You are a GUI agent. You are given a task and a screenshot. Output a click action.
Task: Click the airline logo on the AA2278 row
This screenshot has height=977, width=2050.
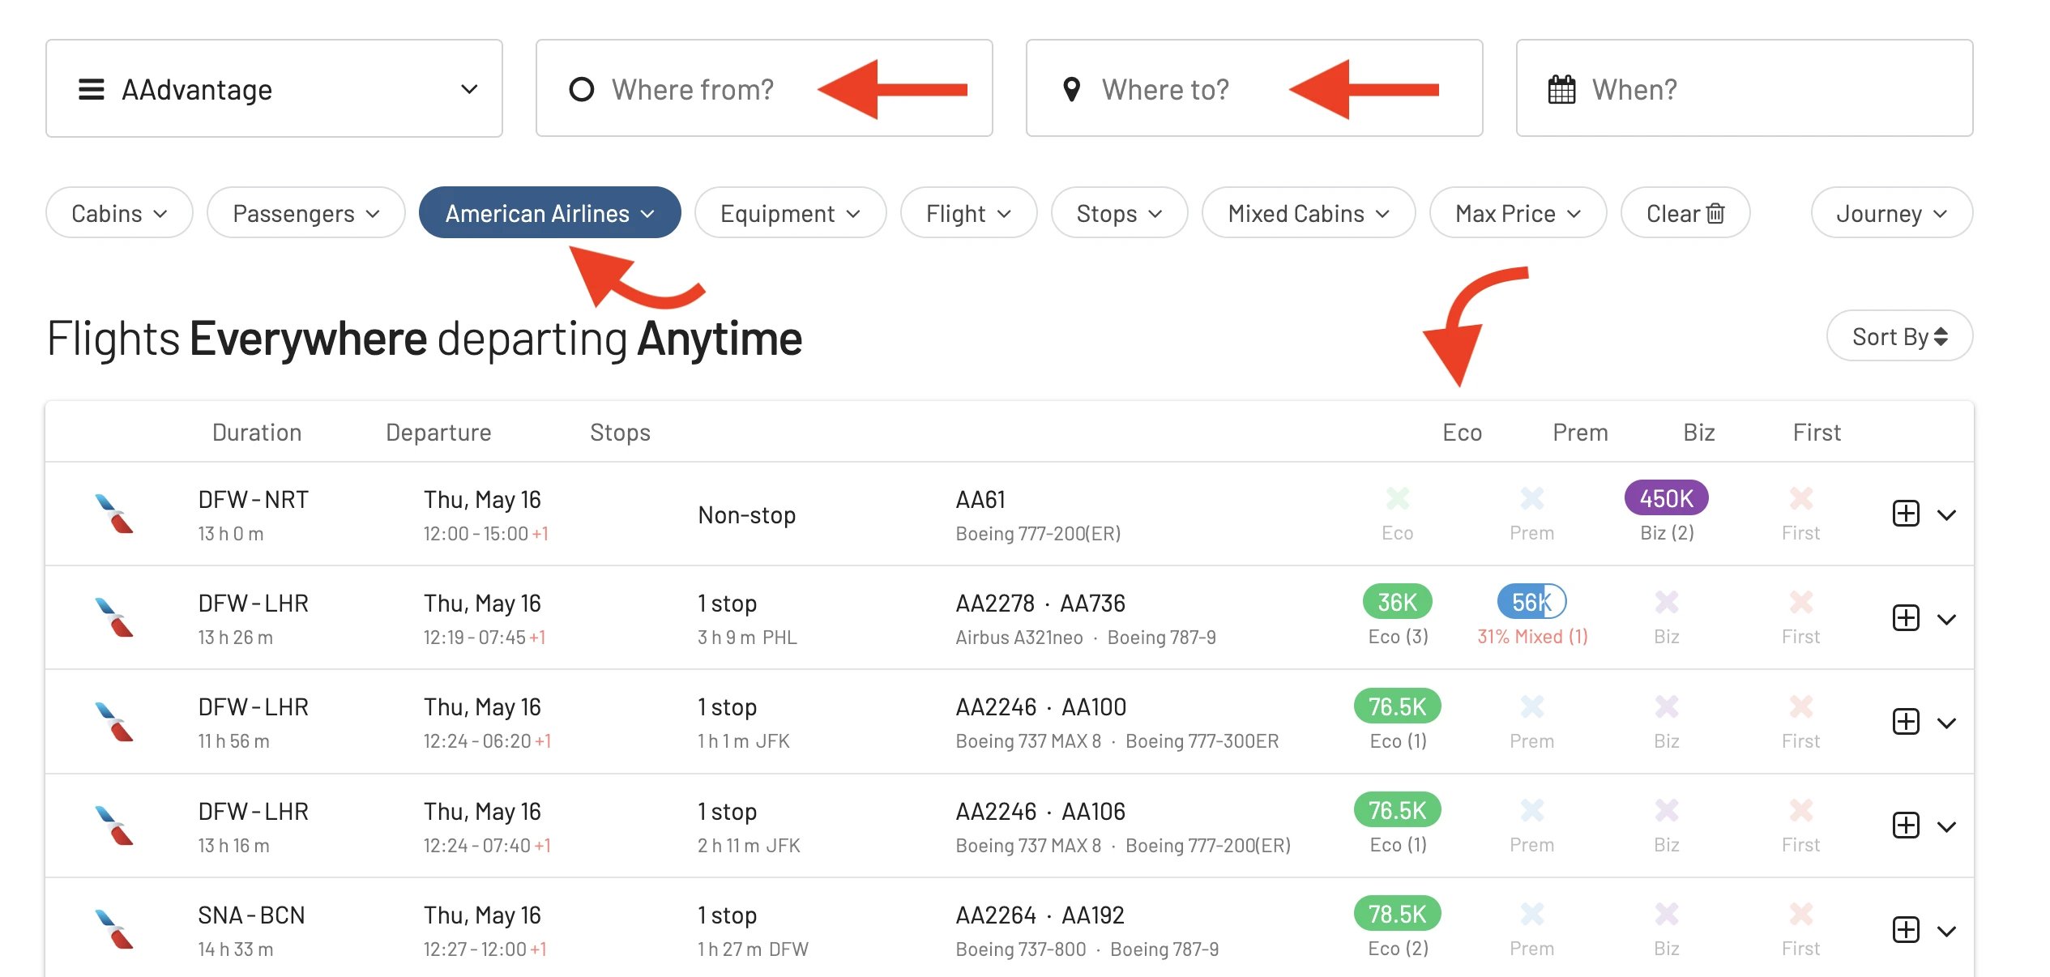[114, 617]
